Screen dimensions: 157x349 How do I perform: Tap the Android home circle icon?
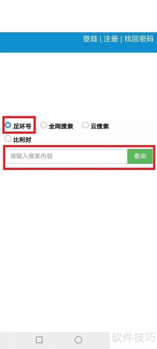(78, 340)
